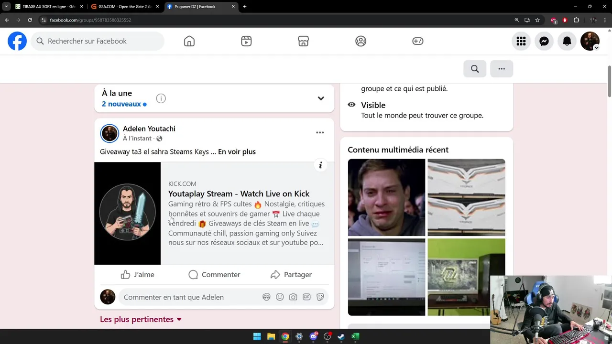The image size is (612, 344).
Task: Expand the post text via En voir plus
Action: (237, 151)
